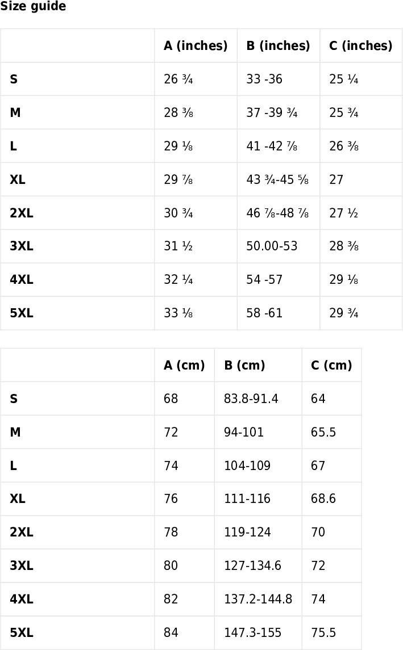Click the S row label in inches table

tap(14, 79)
